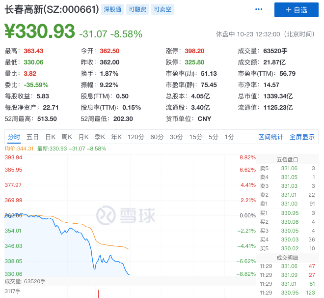Switch to 五日 chart tab
The width and height of the screenshot is (324, 298).
point(32,137)
